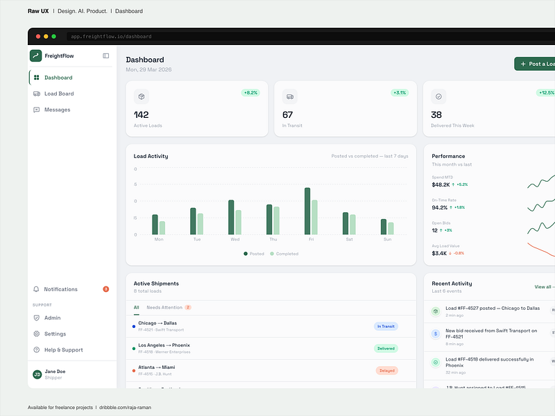The image size is (555, 416).
Task: Click the 38 Delivered This Week value
Action: pyautogui.click(x=436, y=115)
